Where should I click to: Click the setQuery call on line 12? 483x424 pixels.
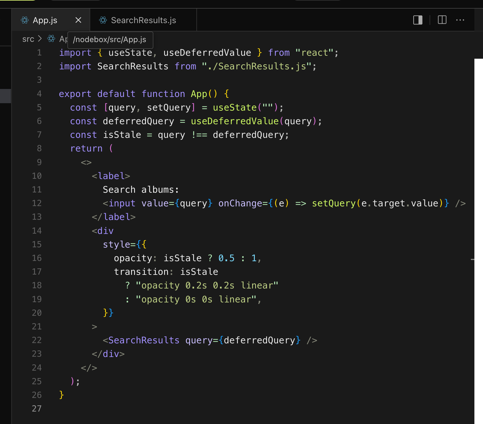point(333,203)
